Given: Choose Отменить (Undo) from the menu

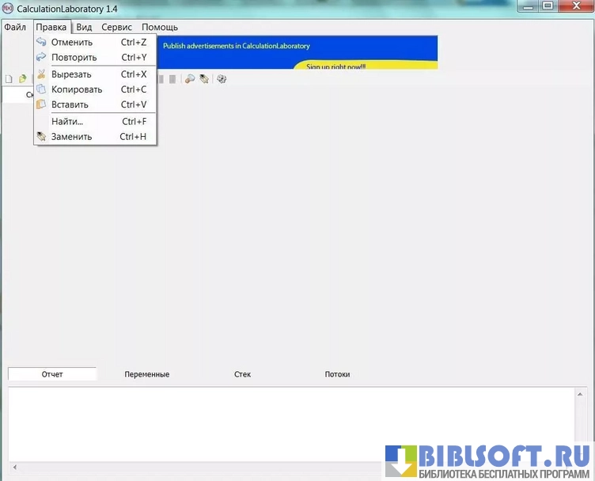Looking at the screenshot, I should (x=72, y=43).
